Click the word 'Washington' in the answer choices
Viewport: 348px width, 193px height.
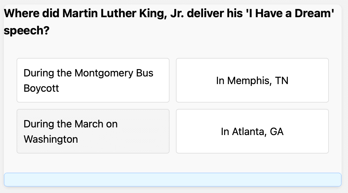point(51,139)
